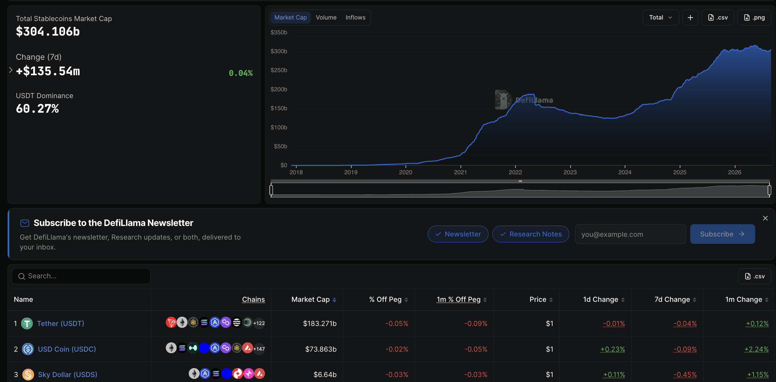Click the Tron chain icon in Tether row
This screenshot has height=382, width=776.
click(x=171, y=323)
